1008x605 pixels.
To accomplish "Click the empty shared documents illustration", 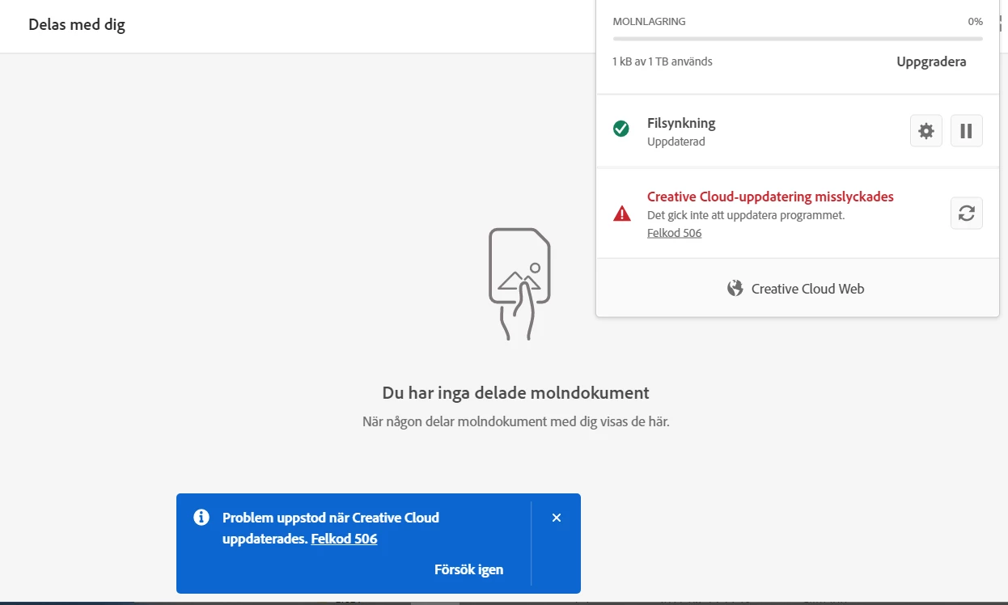I will (x=519, y=284).
